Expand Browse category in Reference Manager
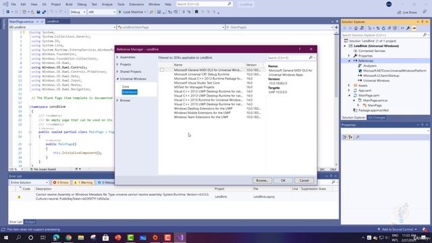 coord(117,101)
